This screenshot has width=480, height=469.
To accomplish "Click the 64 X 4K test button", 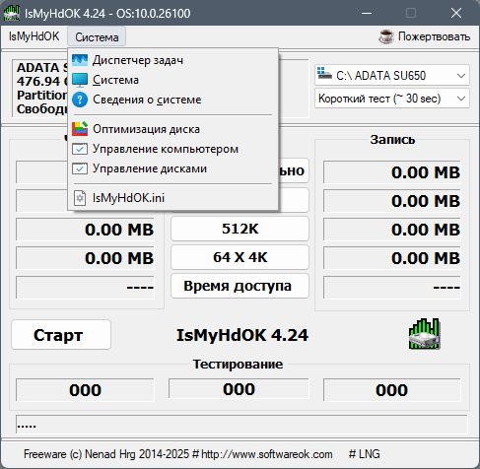I will (x=240, y=257).
